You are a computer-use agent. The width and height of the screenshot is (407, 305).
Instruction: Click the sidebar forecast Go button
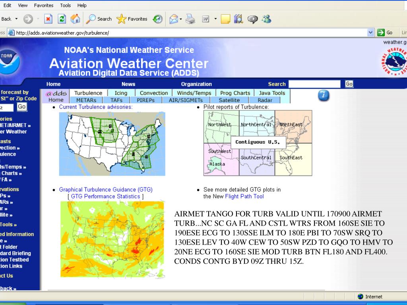pos(22,106)
